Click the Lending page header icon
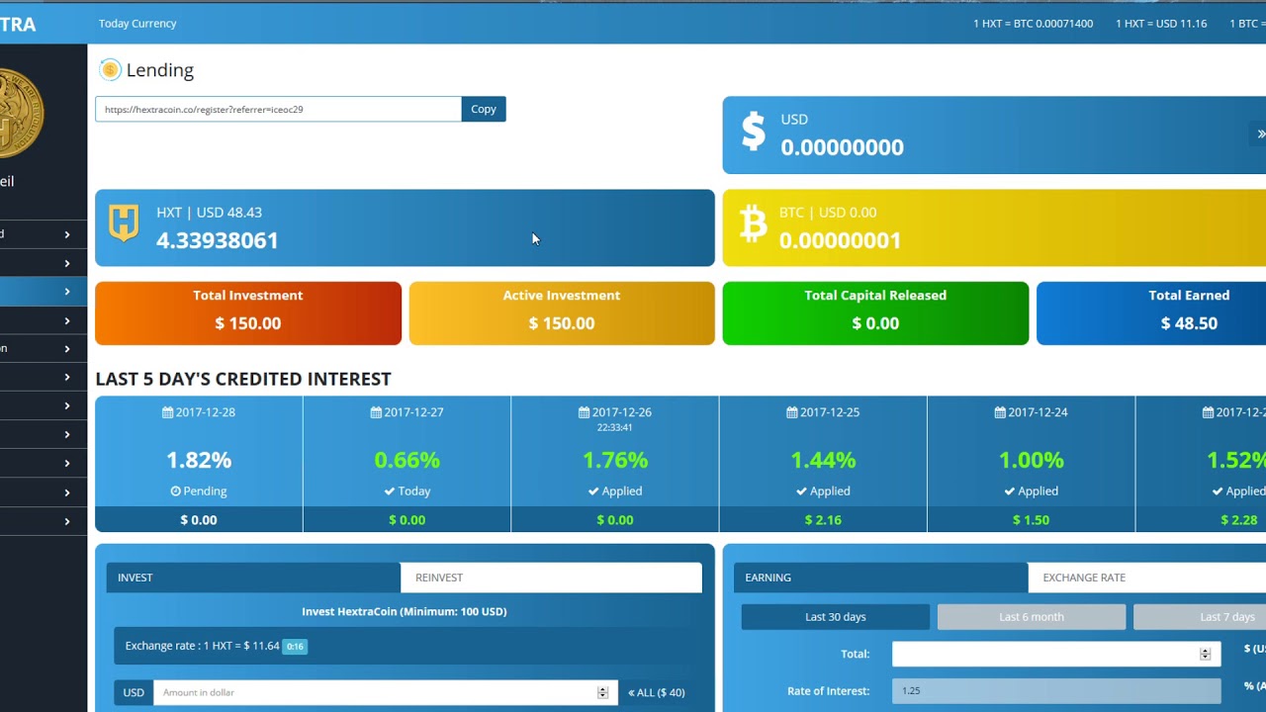The width and height of the screenshot is (1266, 712). (x=110, y=69)
